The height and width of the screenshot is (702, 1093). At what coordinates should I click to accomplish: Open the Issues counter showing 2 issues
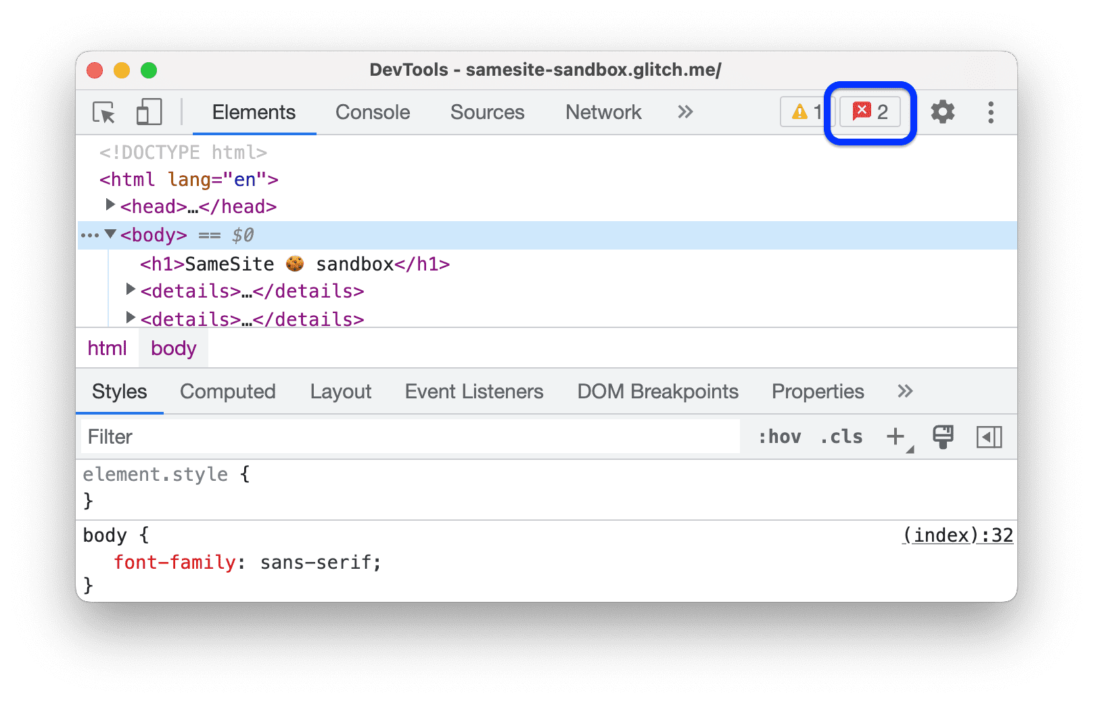(870, 112)
